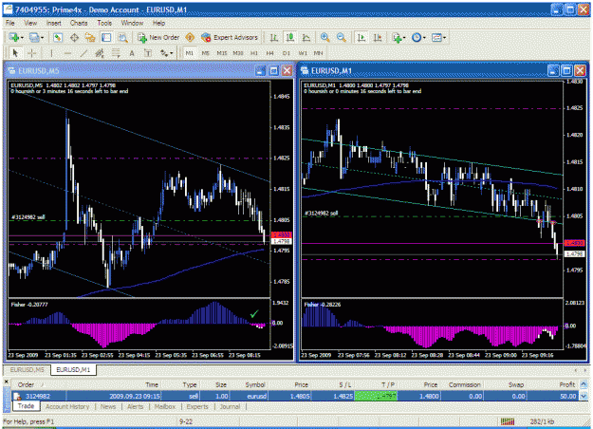
Task: Toggle the Terminal window icon
Action: coord(106,37)
